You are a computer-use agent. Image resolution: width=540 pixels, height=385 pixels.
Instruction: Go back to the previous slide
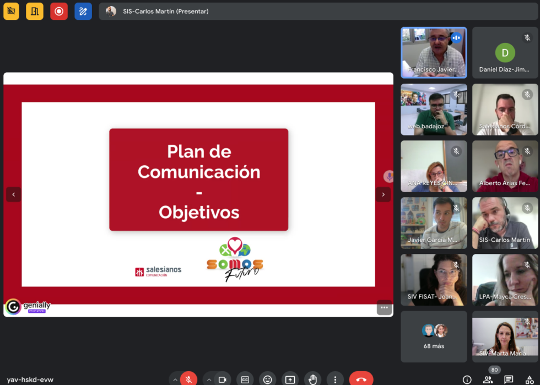click(14, 194)
